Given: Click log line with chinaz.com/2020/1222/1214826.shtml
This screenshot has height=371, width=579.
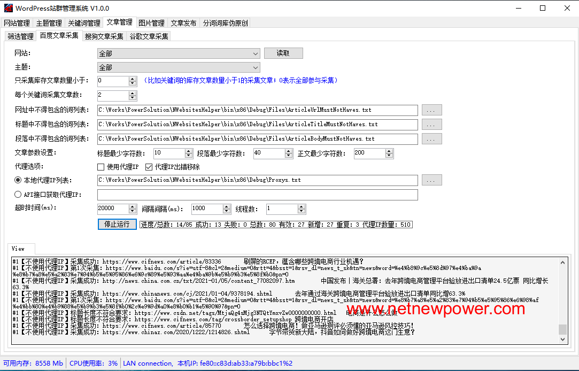Looking at the screenshot, I should coord(213,332).
